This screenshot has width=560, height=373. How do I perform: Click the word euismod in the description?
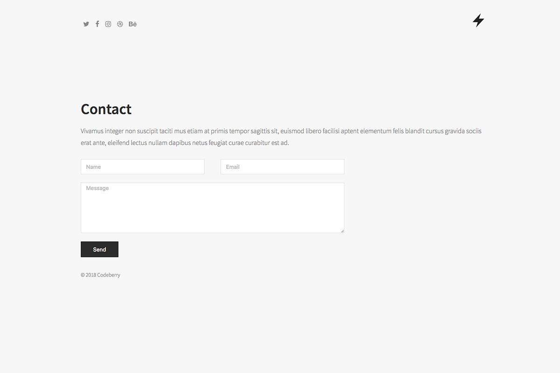coord(292,131)
